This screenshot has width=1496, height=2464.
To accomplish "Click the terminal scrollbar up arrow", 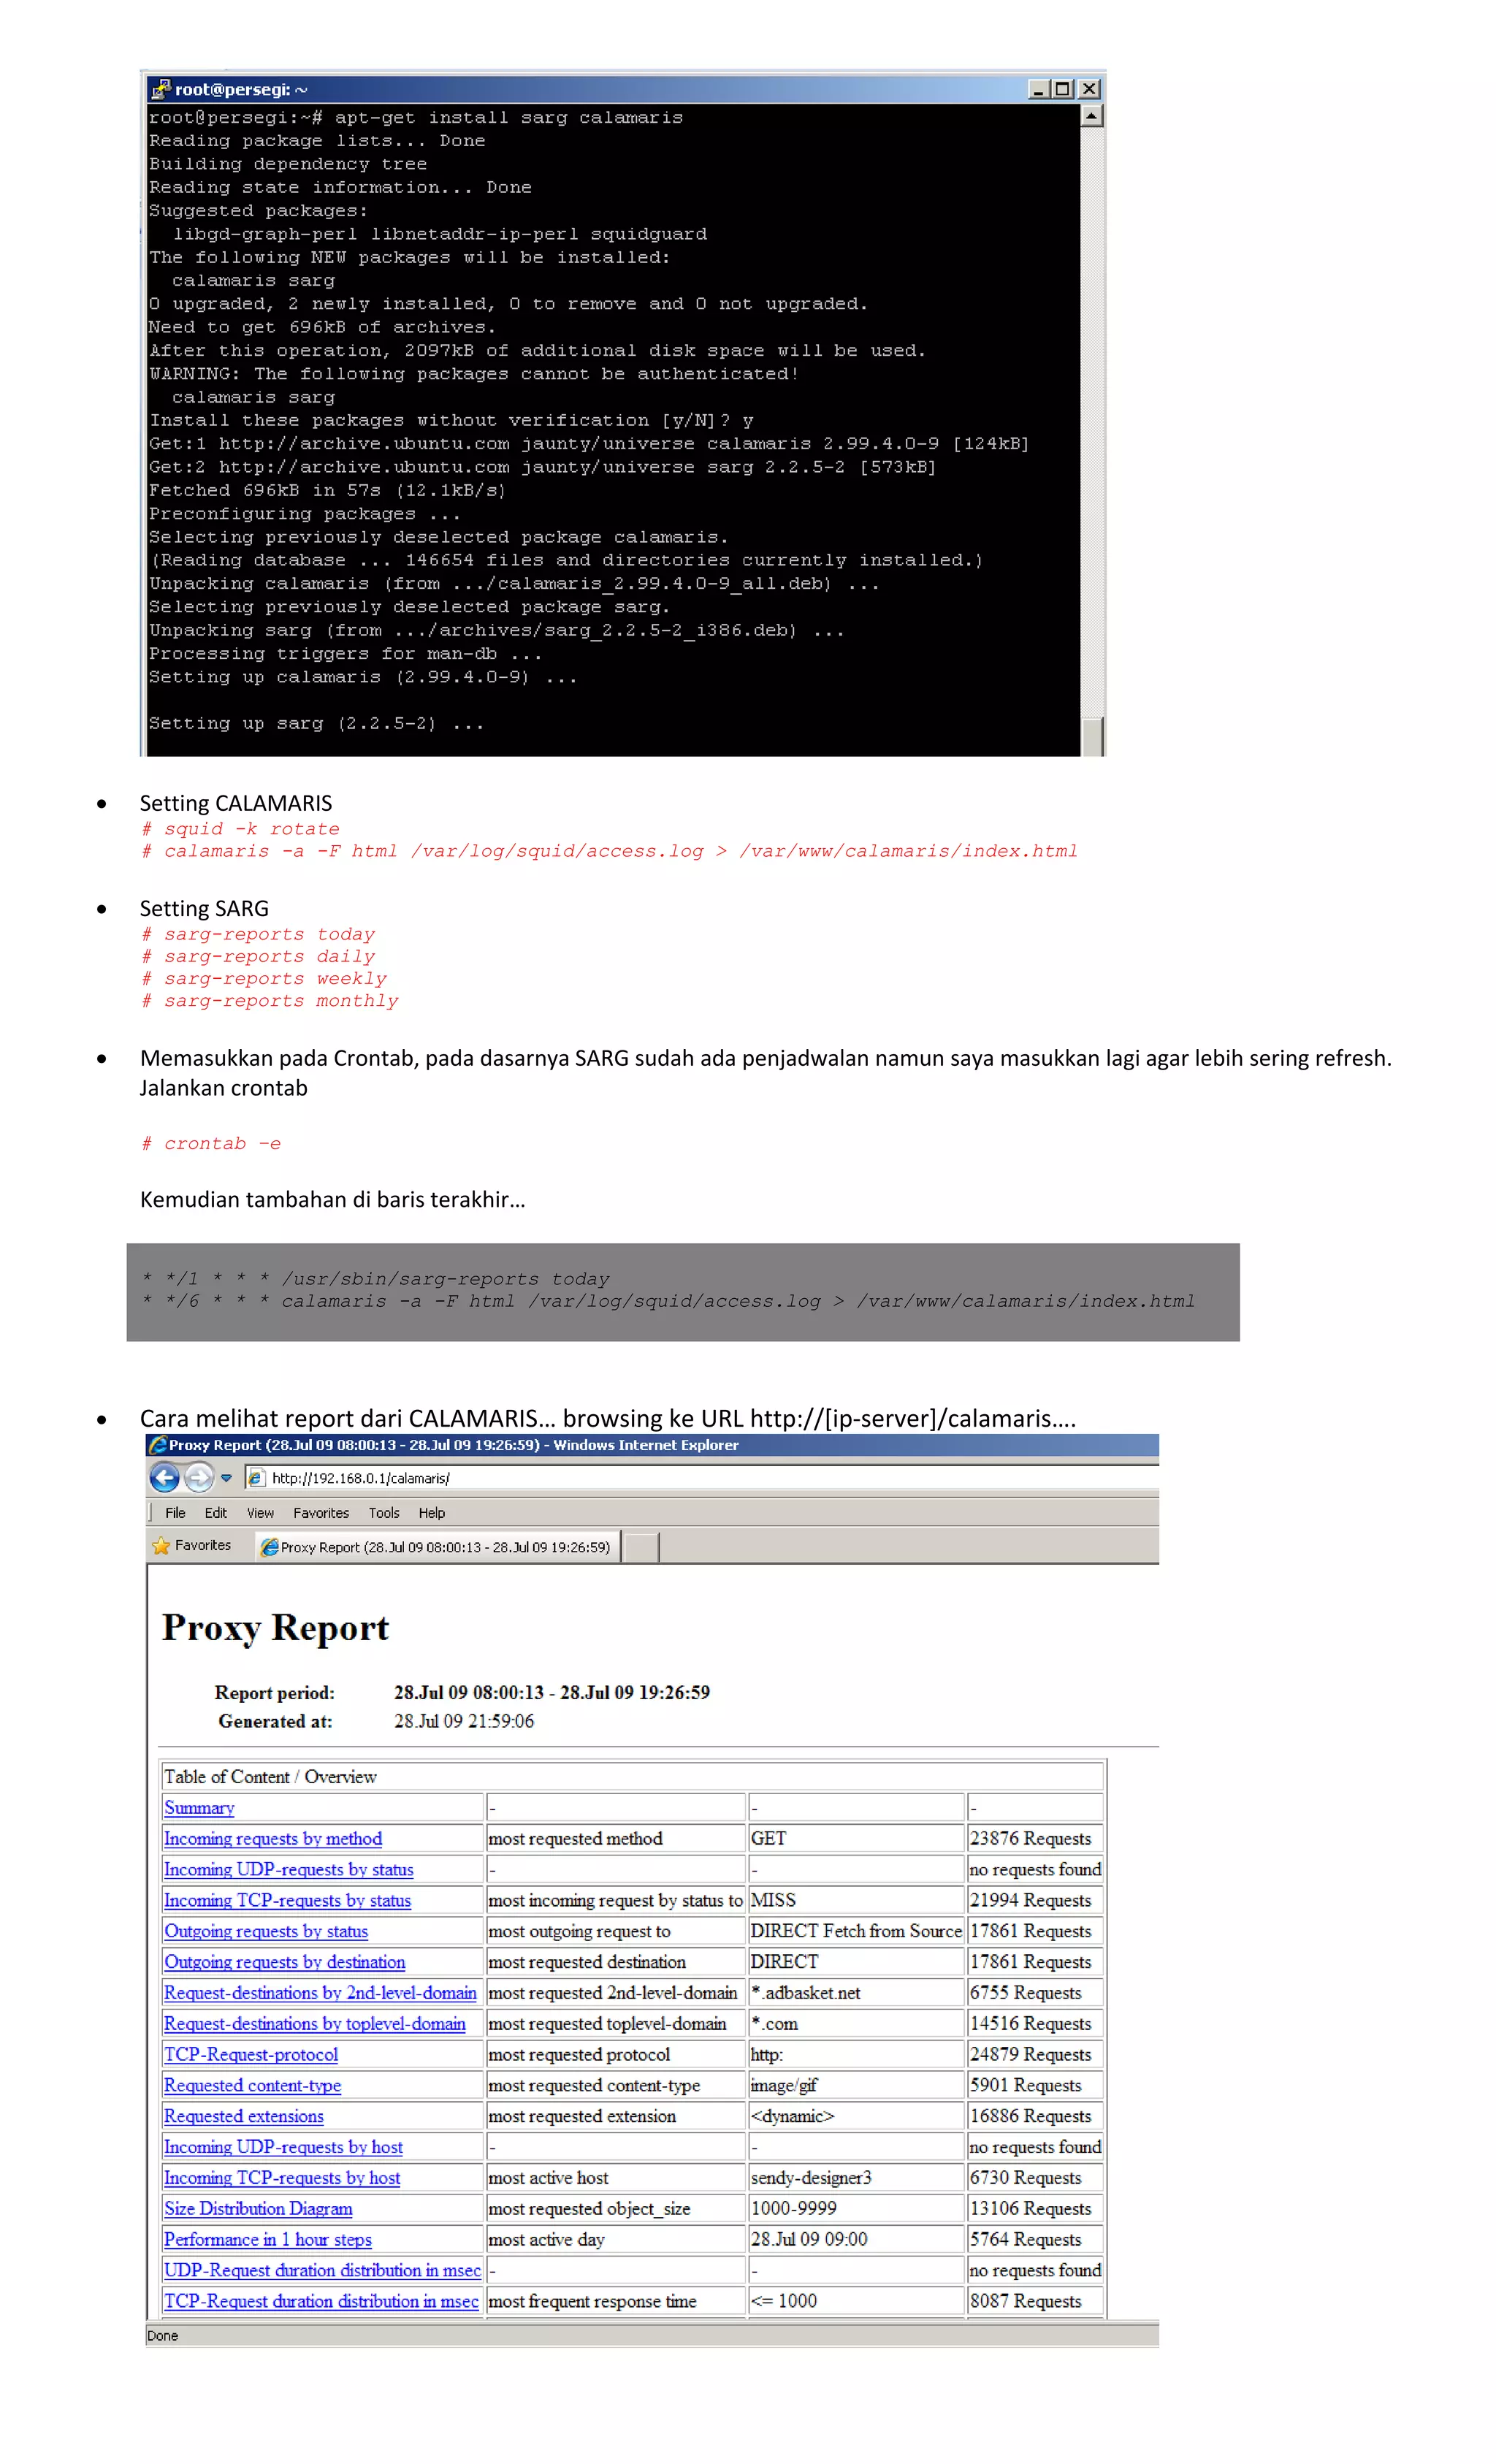I will pos(1092,116).
